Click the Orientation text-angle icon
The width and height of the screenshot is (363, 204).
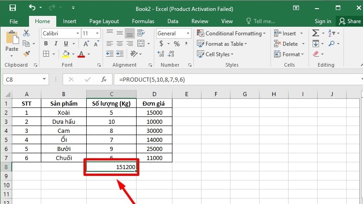coord(134,54)
